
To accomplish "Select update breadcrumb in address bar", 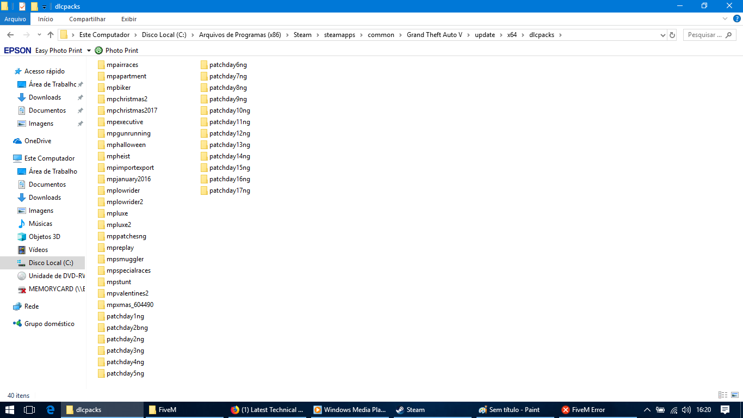I will tap(485, 35).
